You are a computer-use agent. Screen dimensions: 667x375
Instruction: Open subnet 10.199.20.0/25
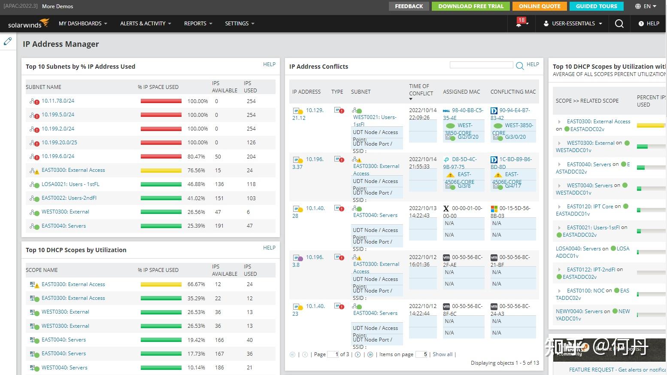(59, 143)
